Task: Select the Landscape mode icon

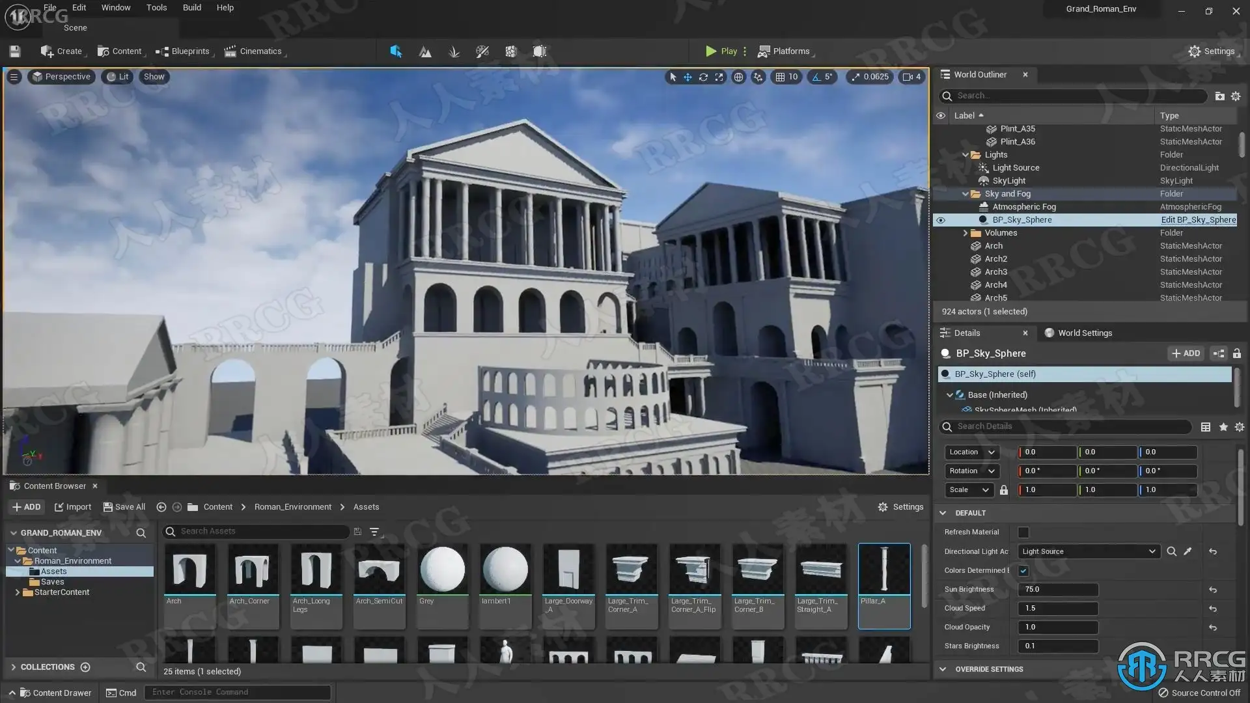Action: pos(425,51)
